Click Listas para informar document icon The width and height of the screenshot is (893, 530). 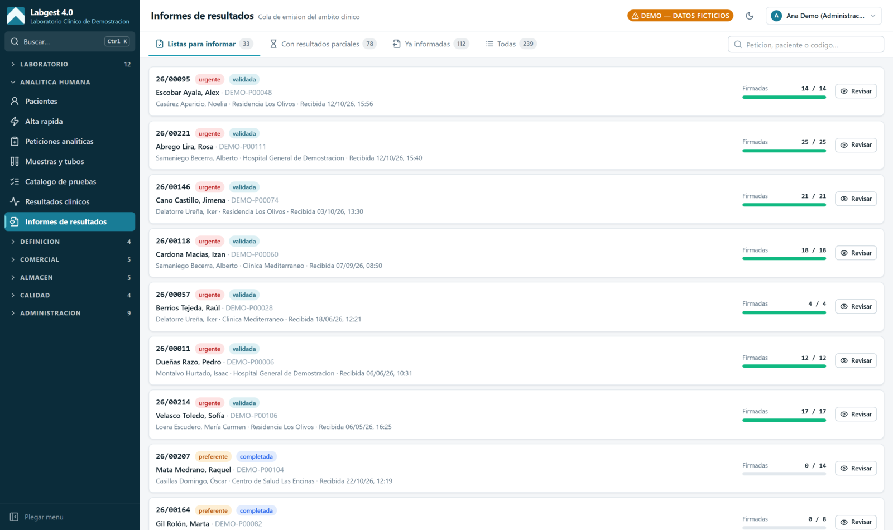[160, 44]
